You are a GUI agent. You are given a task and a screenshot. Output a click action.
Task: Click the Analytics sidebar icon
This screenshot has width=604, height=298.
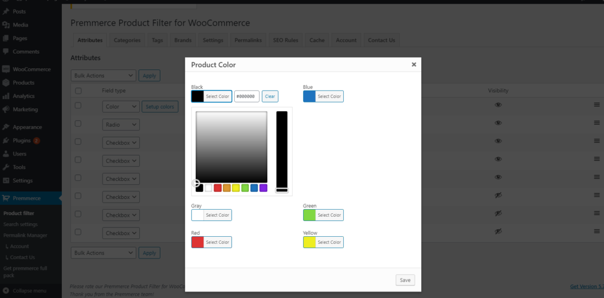(x=6, y=96)
